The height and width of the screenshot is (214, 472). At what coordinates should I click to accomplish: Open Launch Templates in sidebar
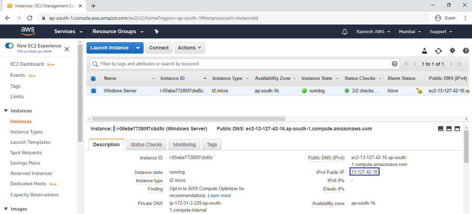[x=30, y=142]
